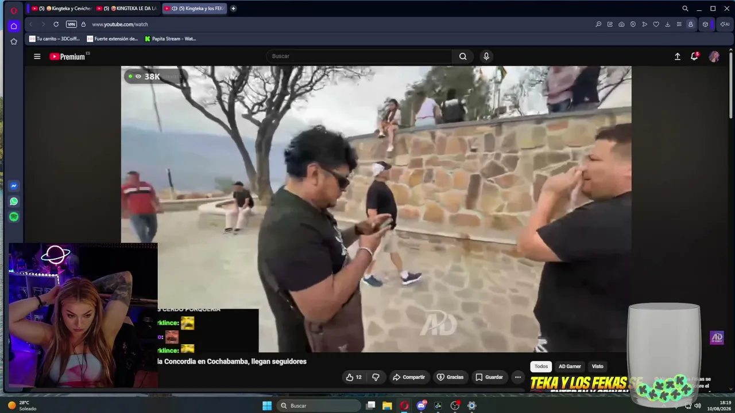Image resolution: width=735 pixels, height=413 pixels.
Task: Open the bookmarks star icon in Opera sidebar
Action: [x=14, y=41]
